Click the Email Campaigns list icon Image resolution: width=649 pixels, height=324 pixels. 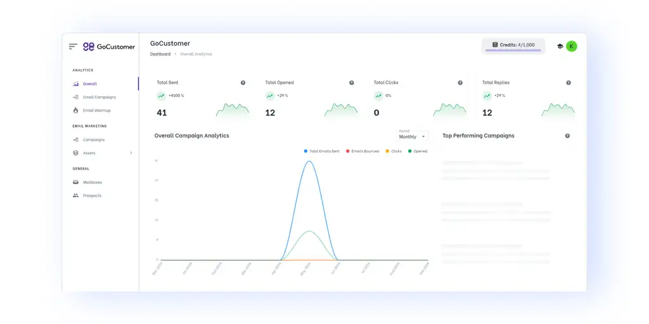[76, 97]
